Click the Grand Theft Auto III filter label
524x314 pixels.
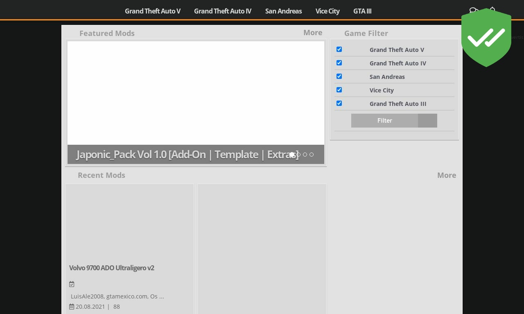pyautogui.click(x=398, y=104)
